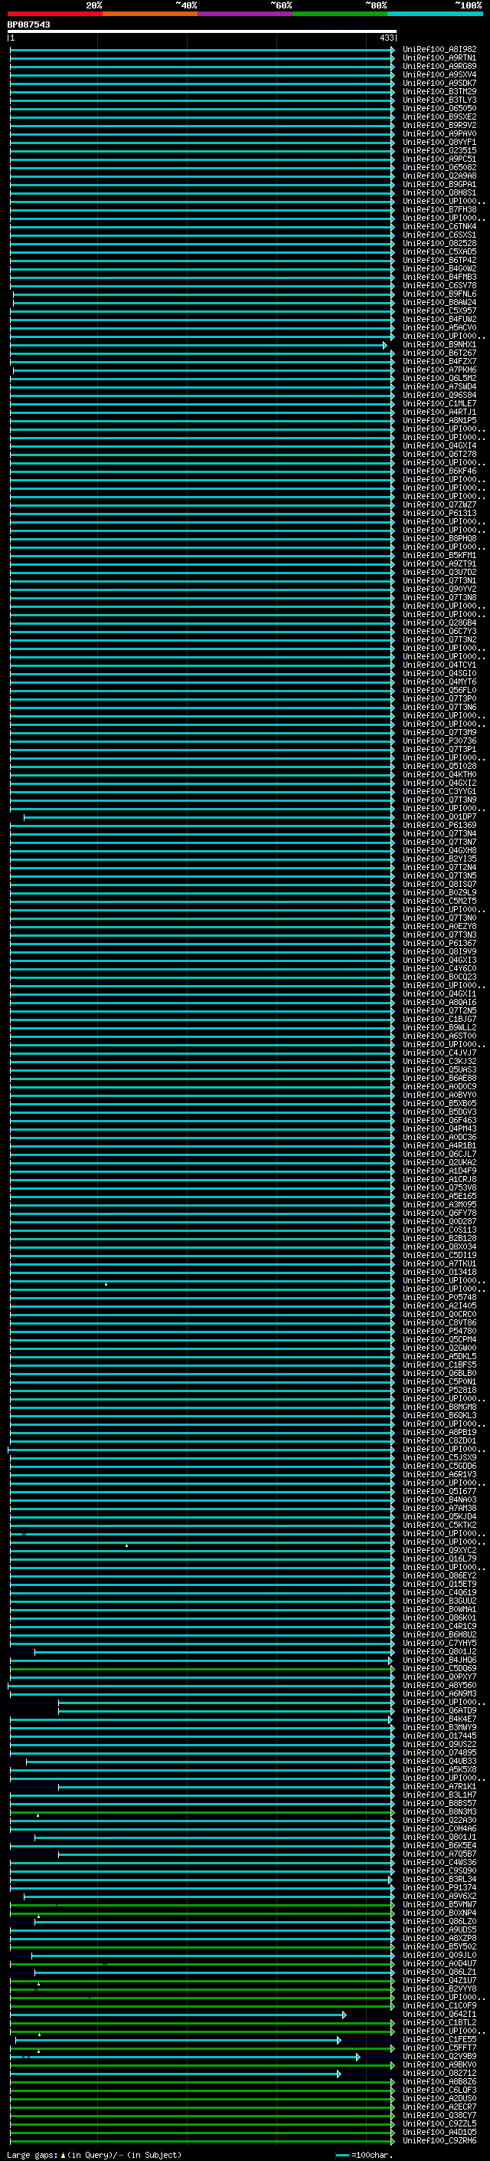Select hit label UniRef100_Q753V8

pos(439,1188)
